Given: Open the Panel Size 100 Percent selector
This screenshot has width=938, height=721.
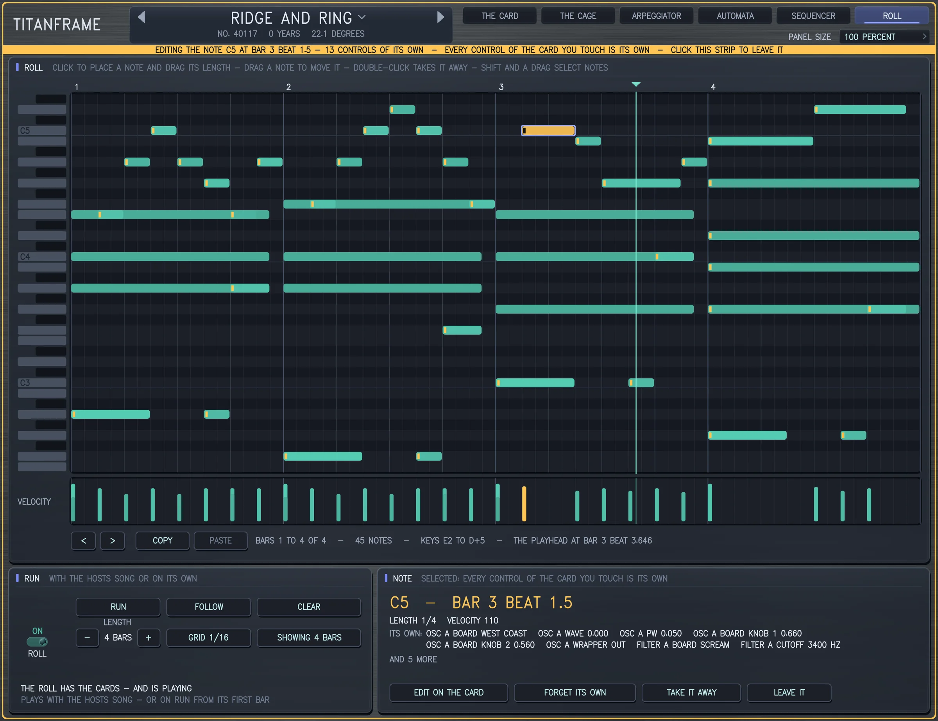Looking at the screenshot, I should (x=884, y=37).
